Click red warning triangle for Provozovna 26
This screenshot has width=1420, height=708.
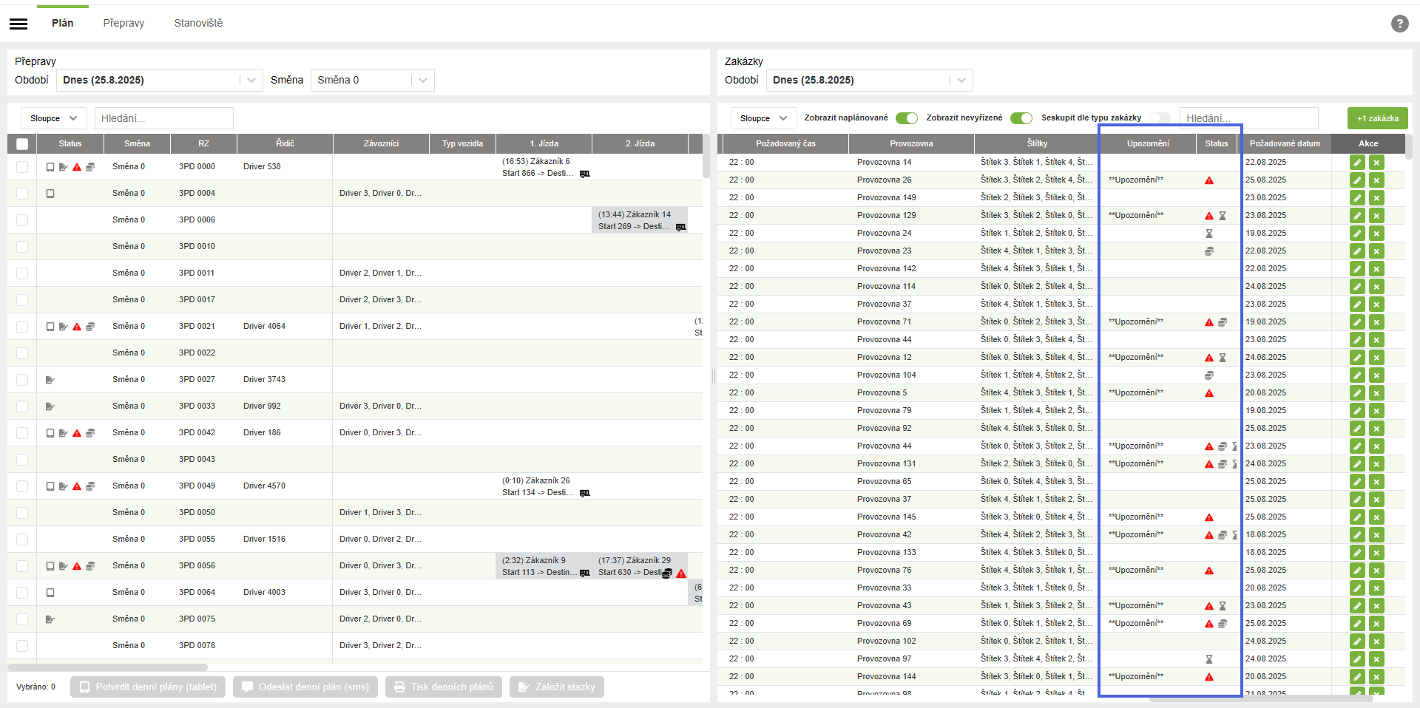coord(1209,180)
